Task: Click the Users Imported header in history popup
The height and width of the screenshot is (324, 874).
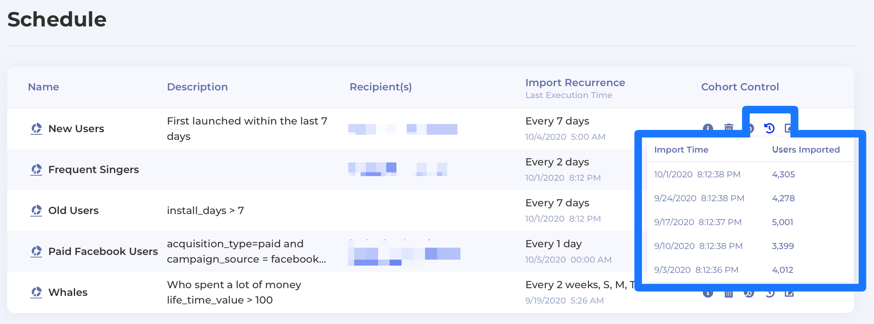Action: coord(806,150)
